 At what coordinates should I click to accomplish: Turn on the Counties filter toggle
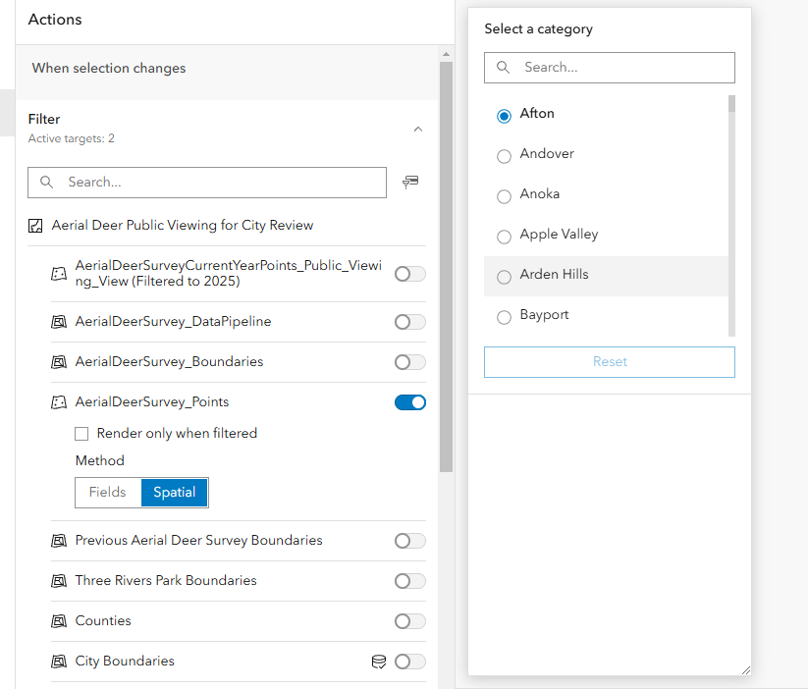coord(410,621)
